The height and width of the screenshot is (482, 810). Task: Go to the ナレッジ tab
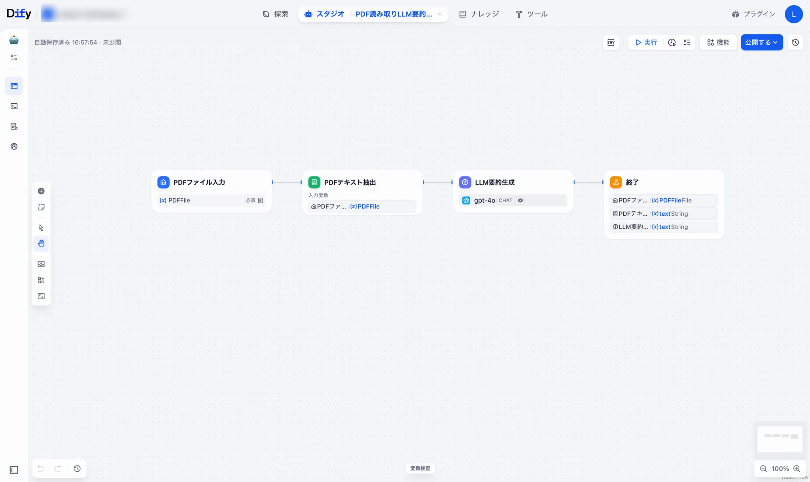coord(479,14)
